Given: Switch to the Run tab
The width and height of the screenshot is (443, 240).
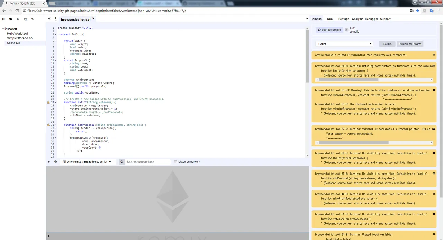Looking at the screenshot, I should point(330,19).
